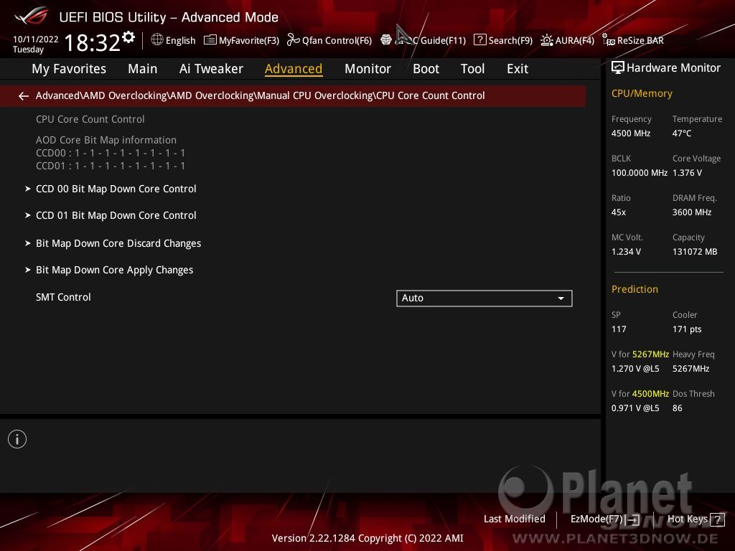Click the info circle icon

[17, 439]
